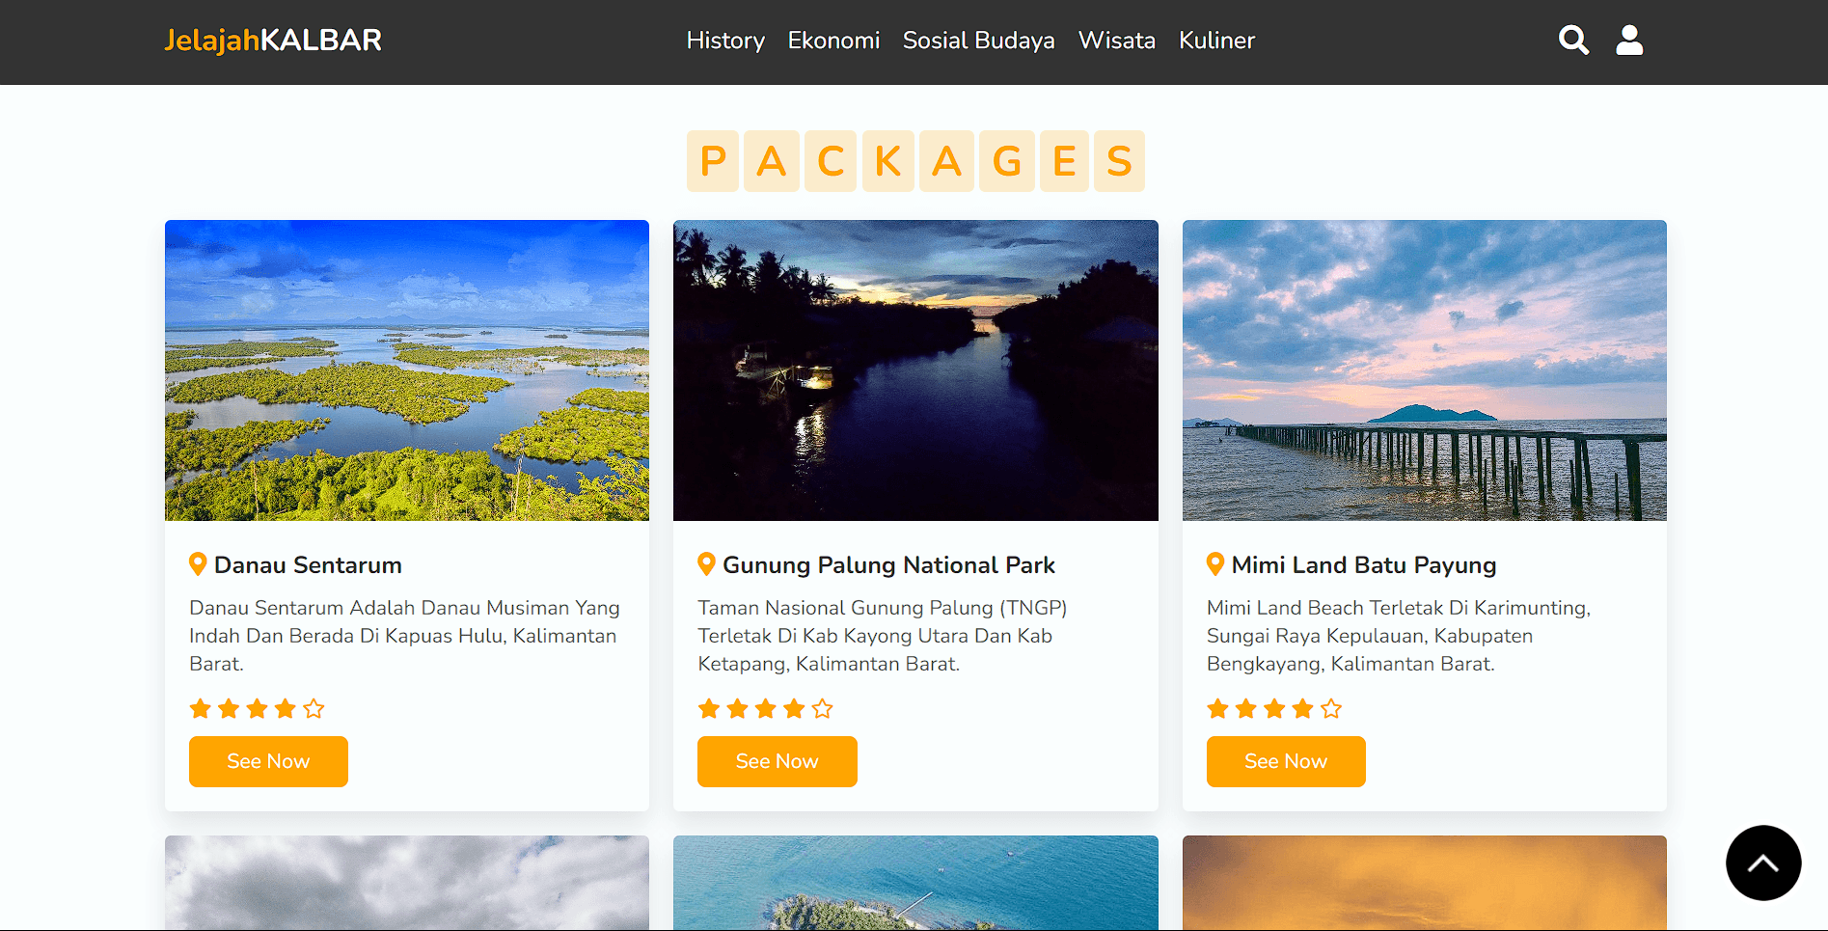
Task: Open the History menu item
Action: tap(725, 41)
